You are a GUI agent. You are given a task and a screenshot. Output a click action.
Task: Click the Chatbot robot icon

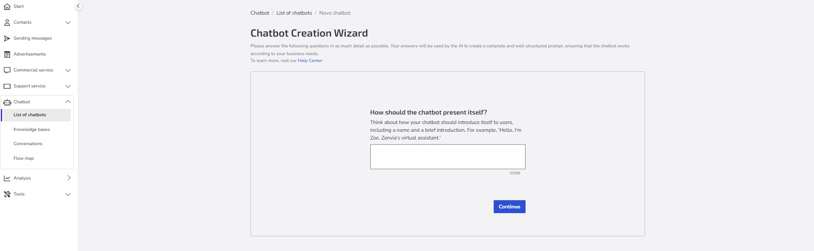(7, 102)
